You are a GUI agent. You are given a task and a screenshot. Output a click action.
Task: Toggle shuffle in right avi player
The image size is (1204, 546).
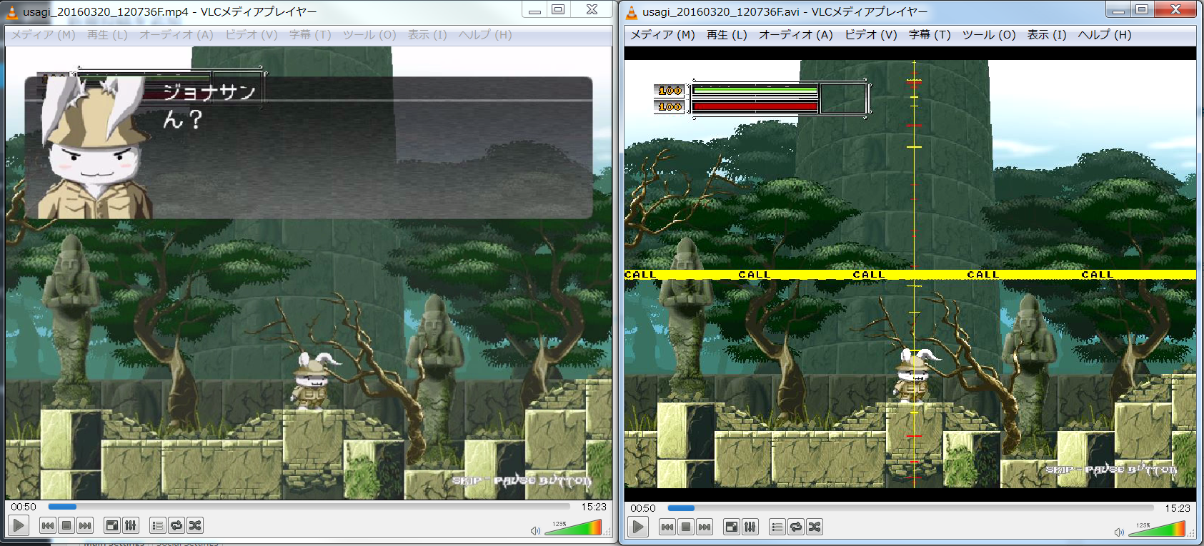[815, 527]
